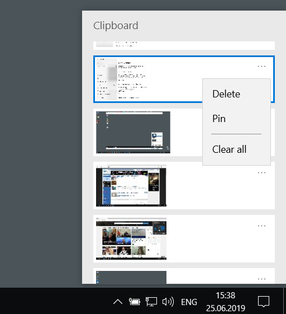Open the three-dot menu on browser screenshot item

(x=261, y=172)
